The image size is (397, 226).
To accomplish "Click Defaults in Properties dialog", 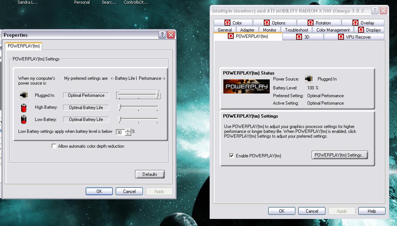I will coord(150,174).
